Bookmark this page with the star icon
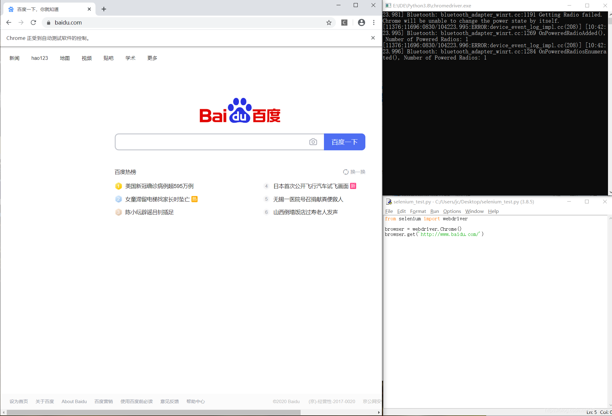This screenshot has width=612, height=416. pyautogui.click(x=329, y=22)
